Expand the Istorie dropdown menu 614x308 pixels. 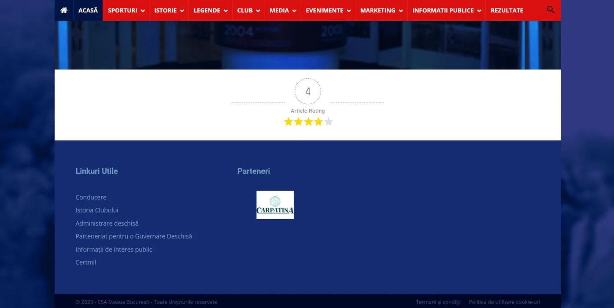tap(169, 11)
